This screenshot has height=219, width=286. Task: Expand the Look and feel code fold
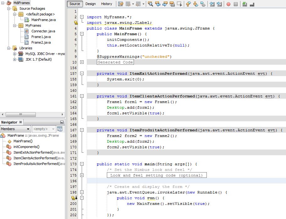(x=82, y=175)
